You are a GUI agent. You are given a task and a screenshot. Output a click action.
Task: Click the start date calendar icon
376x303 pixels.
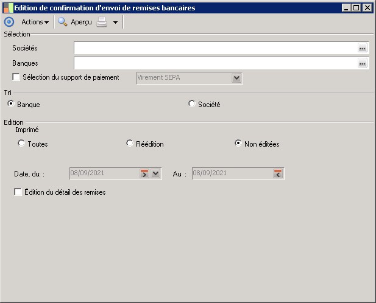[x=144, y=173]
